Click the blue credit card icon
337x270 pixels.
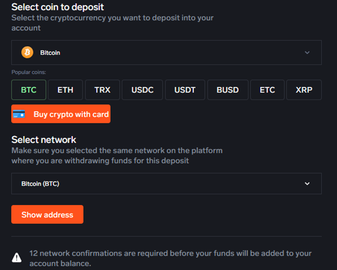point(19,114)
